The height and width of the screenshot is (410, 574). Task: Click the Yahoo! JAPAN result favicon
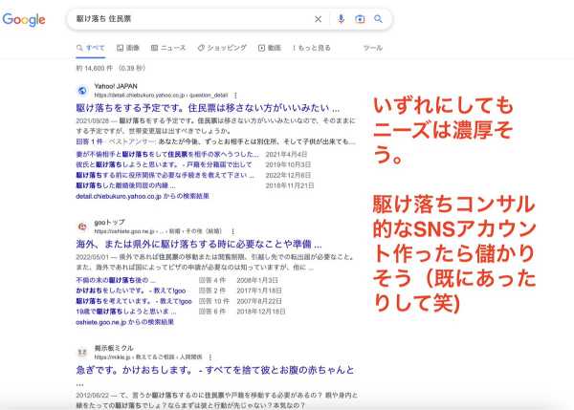82,91
